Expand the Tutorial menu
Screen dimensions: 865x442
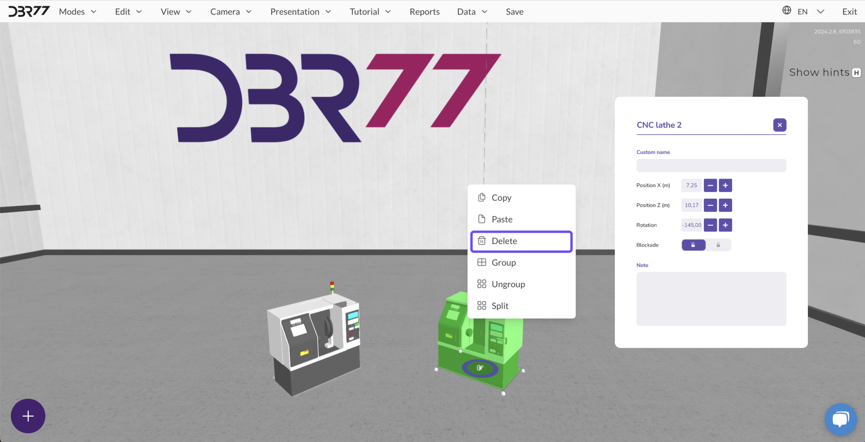tap(370, 12)
